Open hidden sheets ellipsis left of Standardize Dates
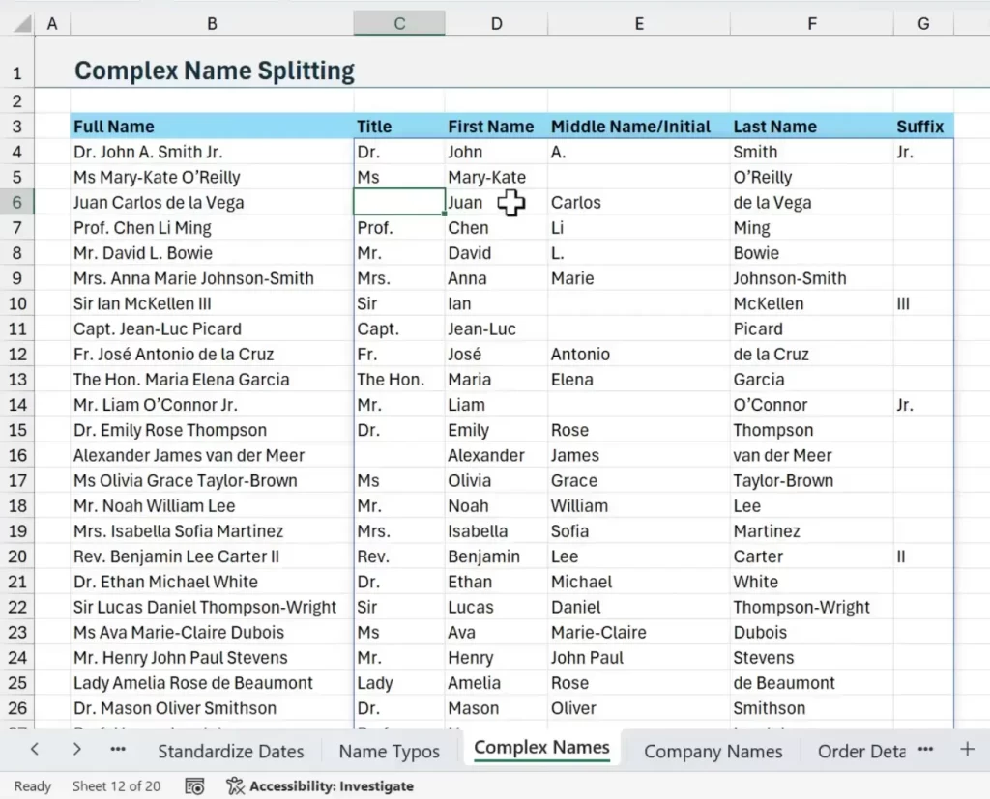This screenshot has height=799, width=990. (118, 749)
